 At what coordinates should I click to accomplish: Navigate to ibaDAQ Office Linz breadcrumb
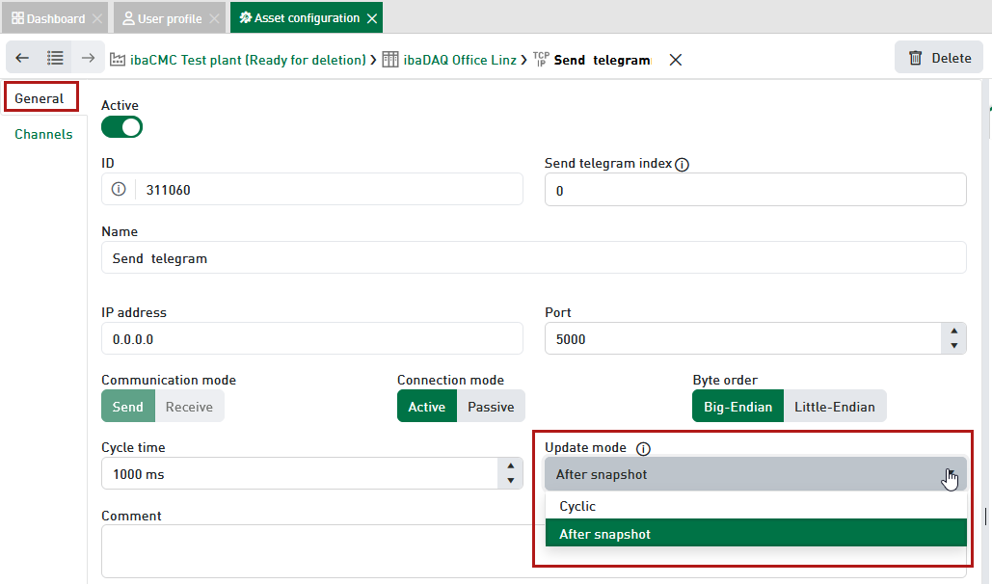459,60
